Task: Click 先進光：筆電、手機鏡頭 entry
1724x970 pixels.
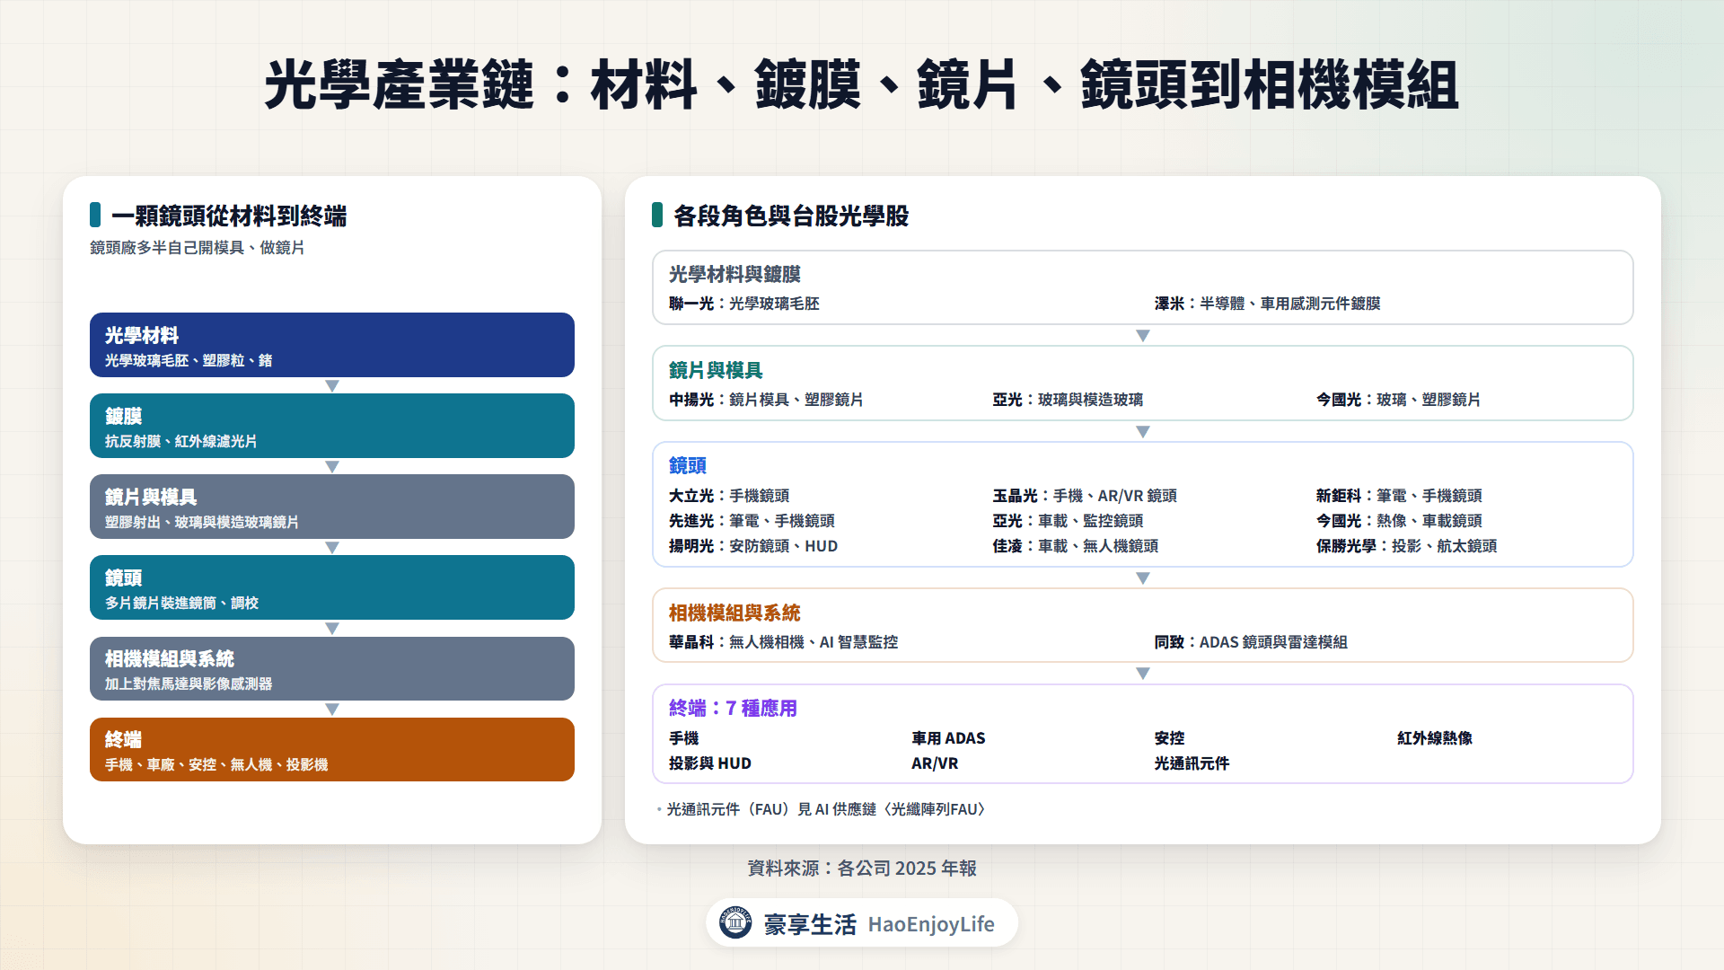Action: pos(752,521)
